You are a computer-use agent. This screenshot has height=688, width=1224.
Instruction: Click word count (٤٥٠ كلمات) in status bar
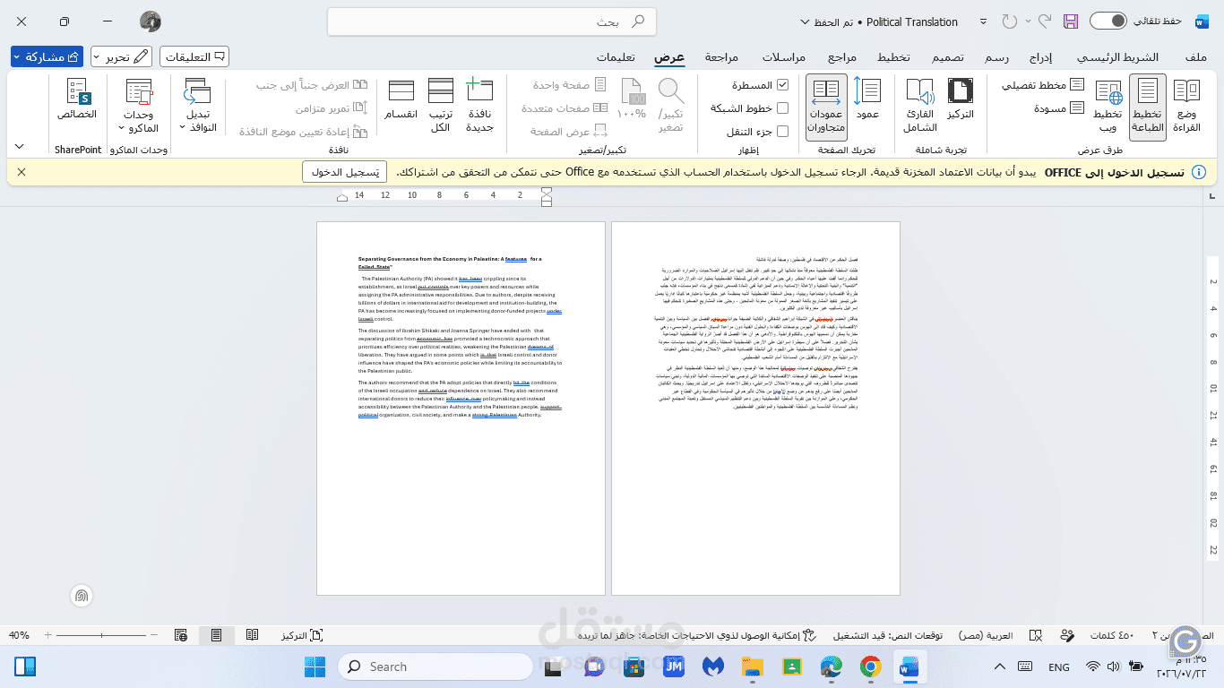click(1112, 635)
